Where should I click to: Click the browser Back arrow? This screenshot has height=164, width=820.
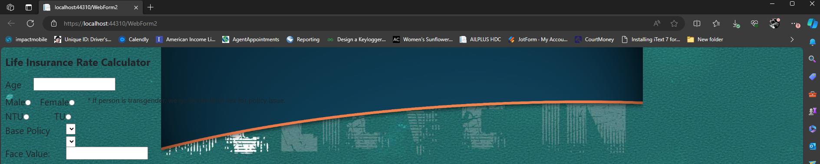[11, 23]
